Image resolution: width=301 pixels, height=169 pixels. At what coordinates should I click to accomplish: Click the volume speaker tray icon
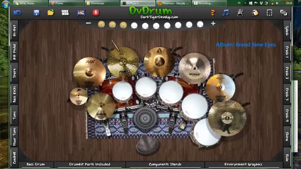(277, 3)
